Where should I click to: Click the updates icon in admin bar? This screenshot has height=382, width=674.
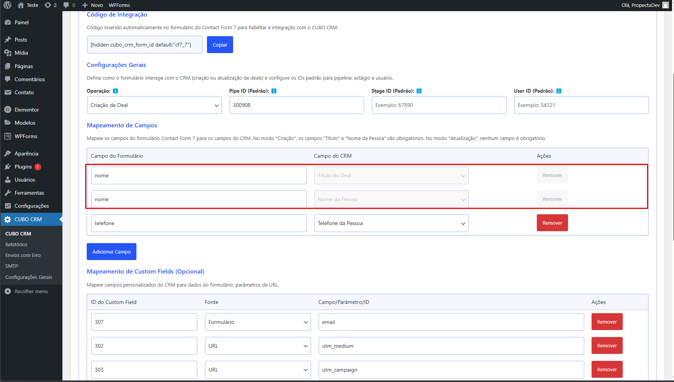pyautogui.click(x=48, y=5)
